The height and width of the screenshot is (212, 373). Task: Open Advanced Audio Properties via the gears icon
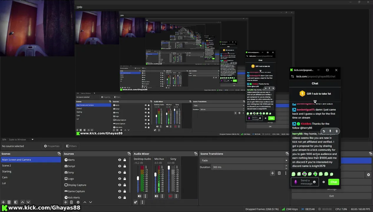point(136,202)
